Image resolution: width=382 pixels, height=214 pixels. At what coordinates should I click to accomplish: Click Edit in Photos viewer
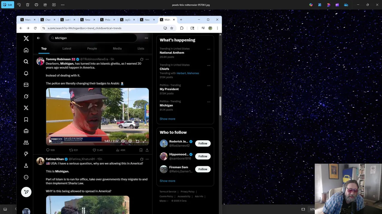coord(8,5)
